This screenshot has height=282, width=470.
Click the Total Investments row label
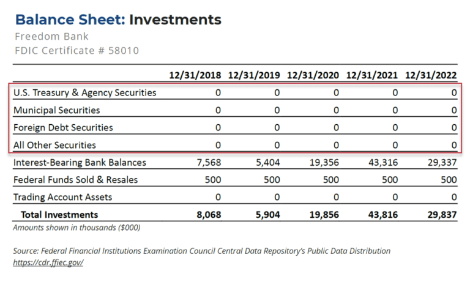[x=59, y=215]
